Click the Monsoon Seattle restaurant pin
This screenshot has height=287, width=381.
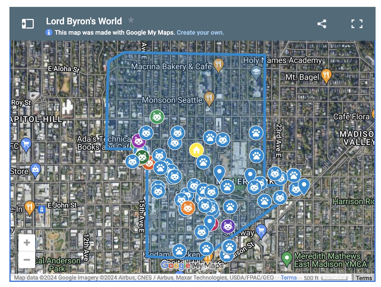(209, 98)
